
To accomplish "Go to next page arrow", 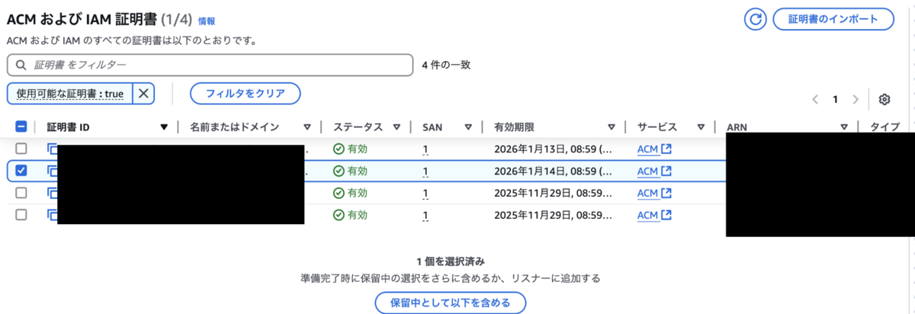I will pyautogui.click(x=856, y=99).
